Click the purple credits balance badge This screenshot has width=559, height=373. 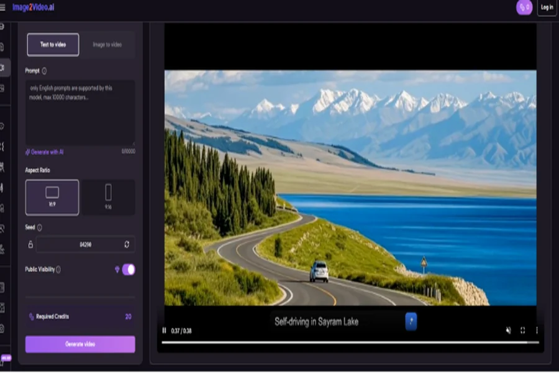click(524, 7)
